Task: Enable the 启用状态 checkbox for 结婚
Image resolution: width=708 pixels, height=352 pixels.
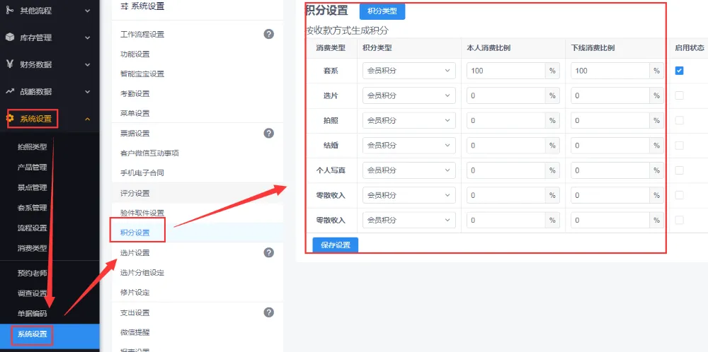Action: 679,145
